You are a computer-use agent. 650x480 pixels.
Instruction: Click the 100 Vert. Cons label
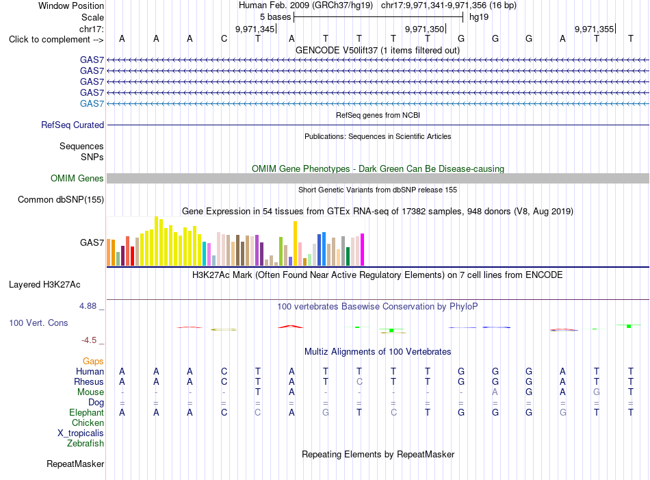coord(38,323)
